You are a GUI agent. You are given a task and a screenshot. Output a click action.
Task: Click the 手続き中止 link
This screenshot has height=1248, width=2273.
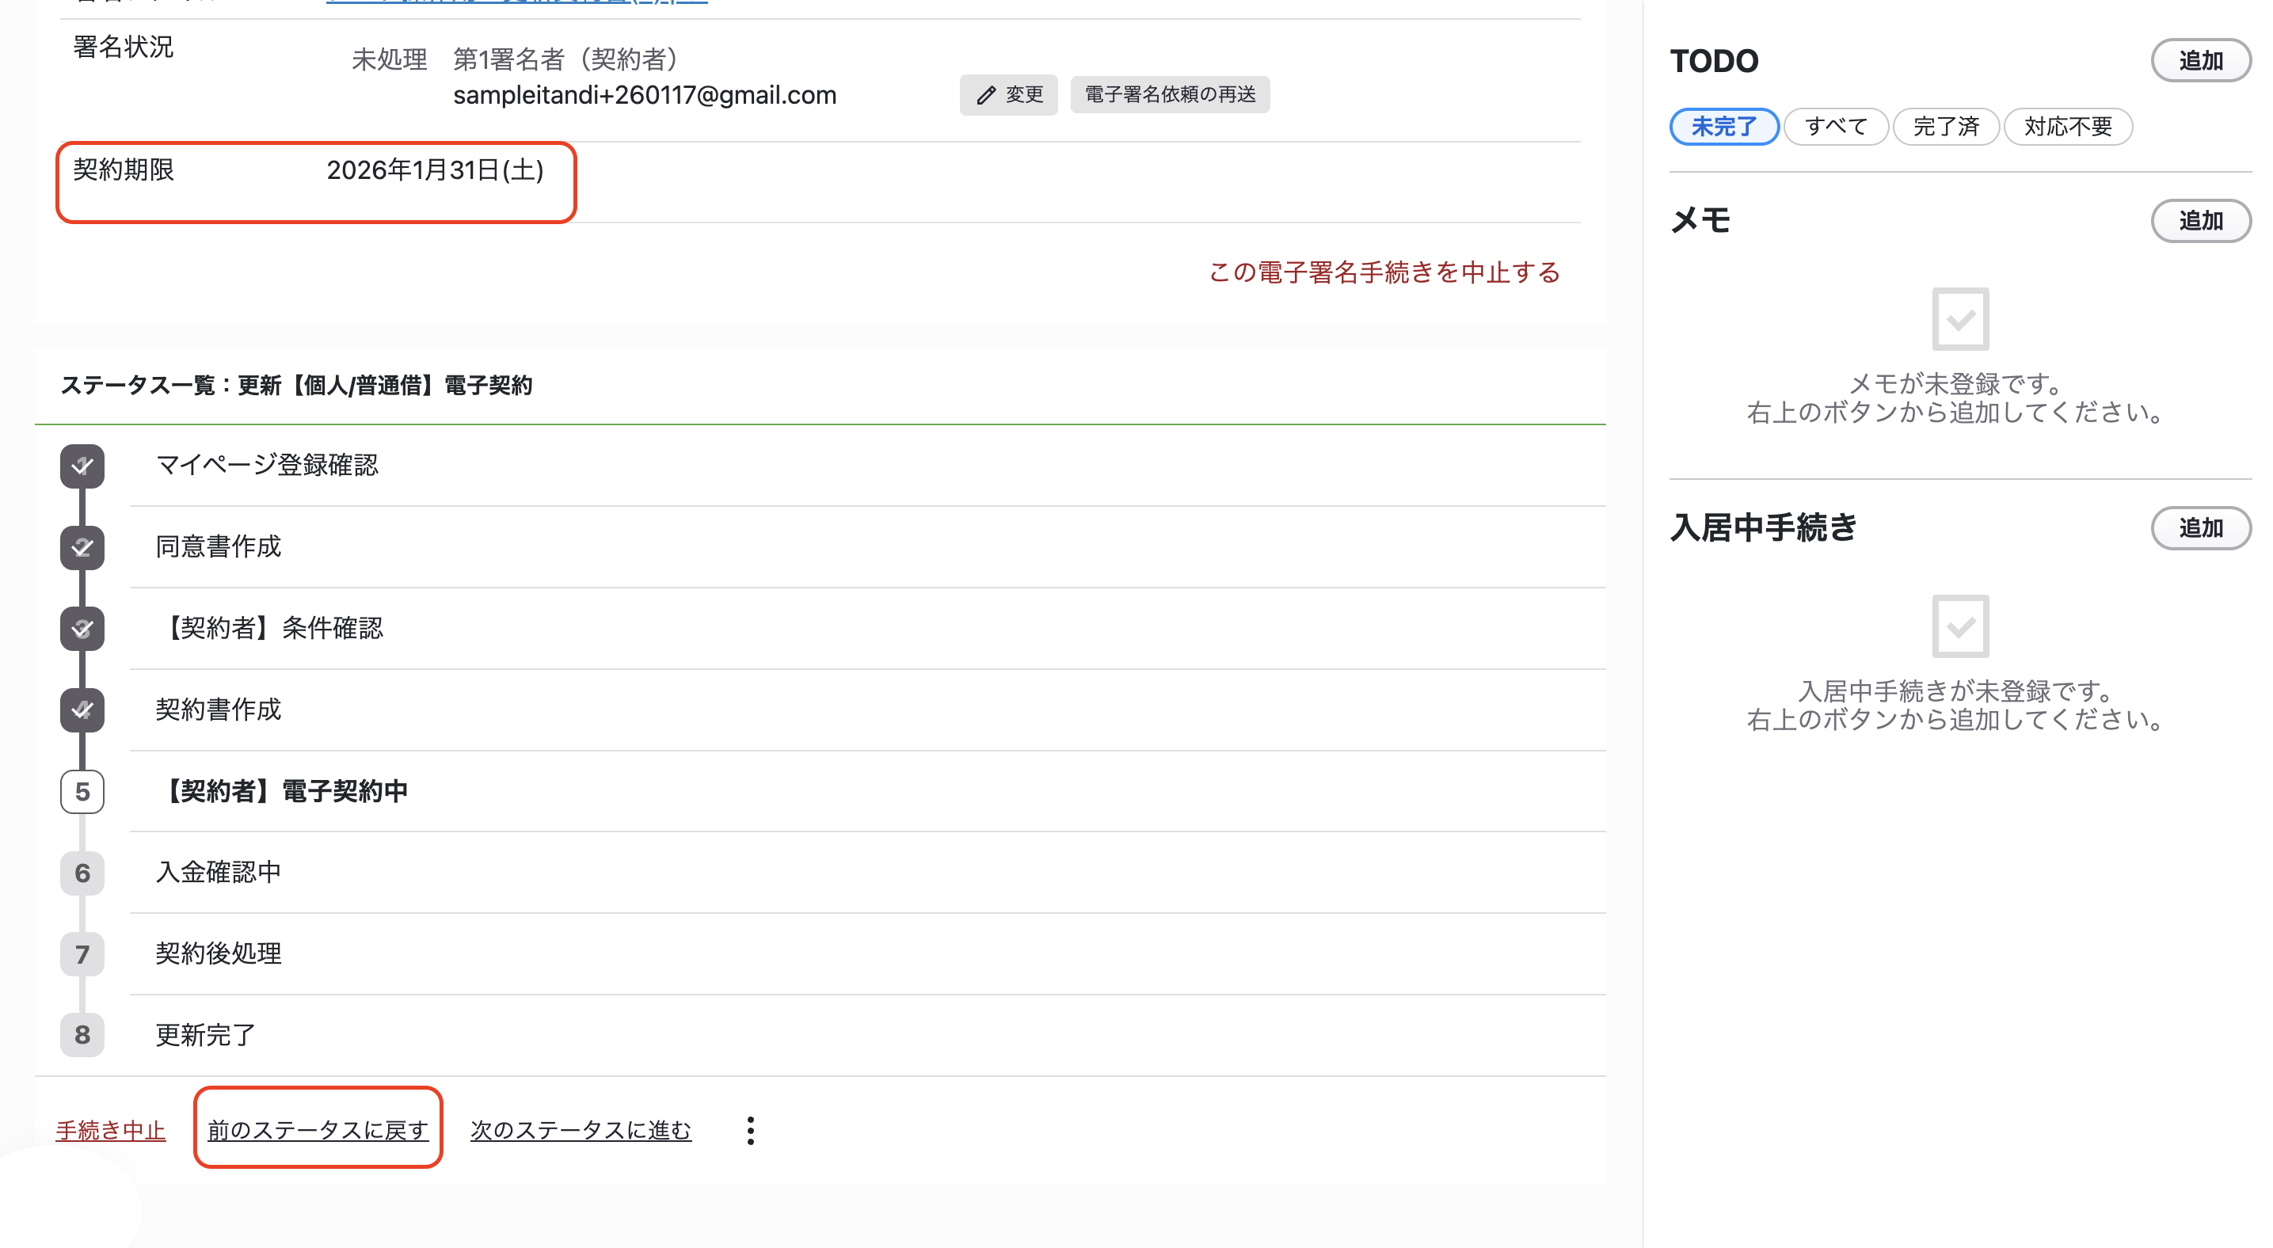[x=110, y=1130]
